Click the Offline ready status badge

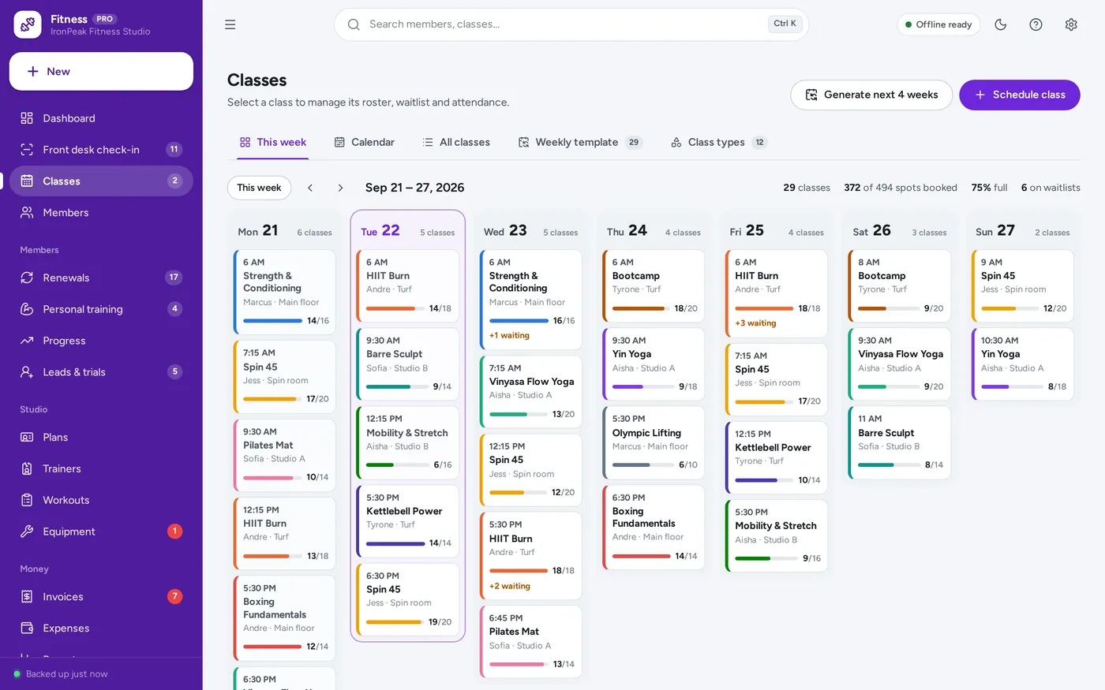tap(938, 24)
